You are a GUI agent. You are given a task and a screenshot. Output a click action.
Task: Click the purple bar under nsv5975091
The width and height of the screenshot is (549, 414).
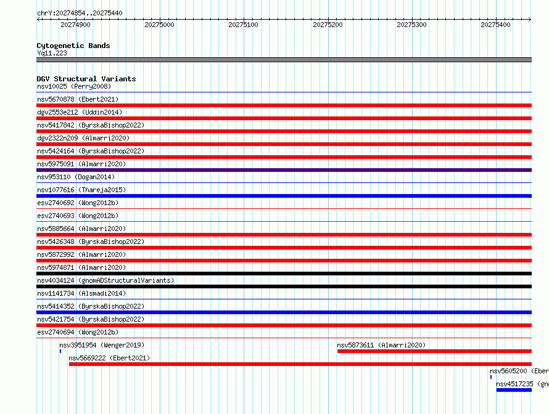click(284, 170)
